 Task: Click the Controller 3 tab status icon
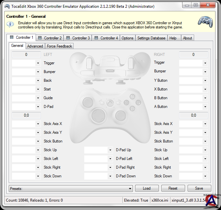(68, 38)
